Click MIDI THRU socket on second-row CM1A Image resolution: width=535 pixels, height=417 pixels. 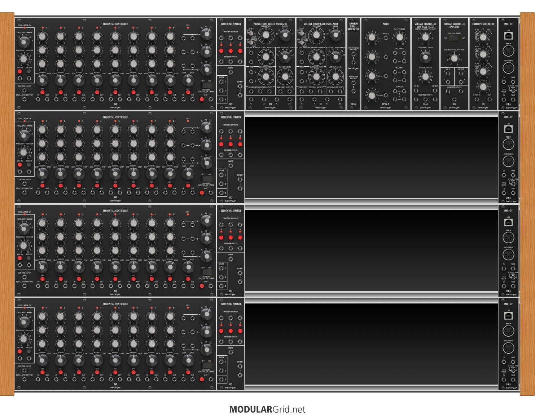(508, 161)
